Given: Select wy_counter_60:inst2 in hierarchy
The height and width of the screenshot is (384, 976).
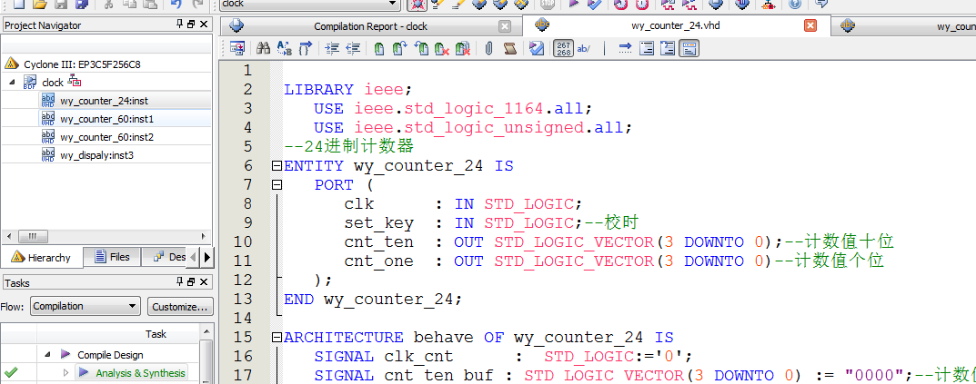Looking at the screenshot, I should click(106, 137).
